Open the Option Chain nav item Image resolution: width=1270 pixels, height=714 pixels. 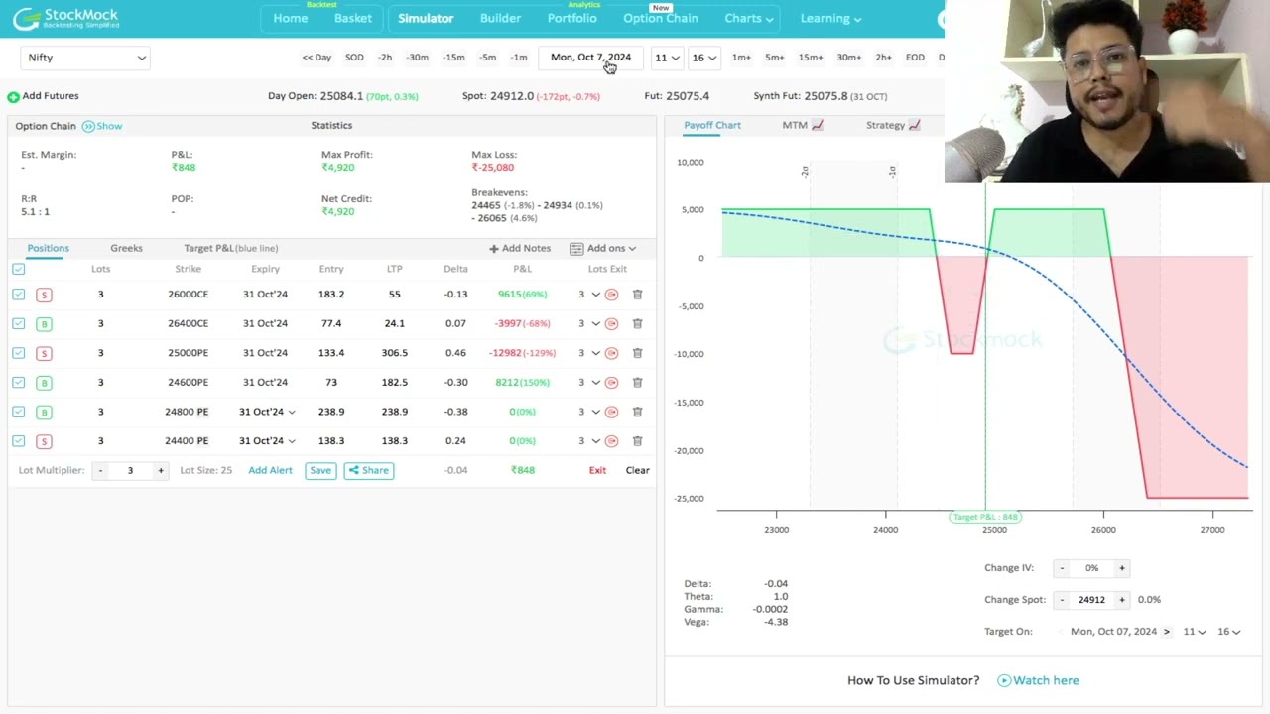pos(661,18)
